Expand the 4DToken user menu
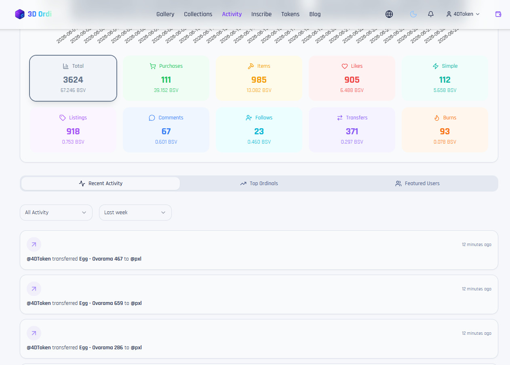The width and height of the screenshot is (510, 365). coord(463,14)
